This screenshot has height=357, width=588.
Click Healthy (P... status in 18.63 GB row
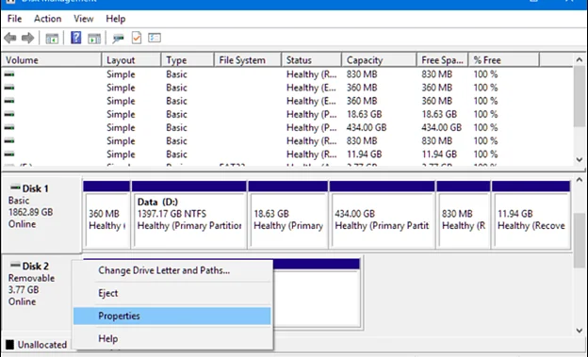pos(311,114)
